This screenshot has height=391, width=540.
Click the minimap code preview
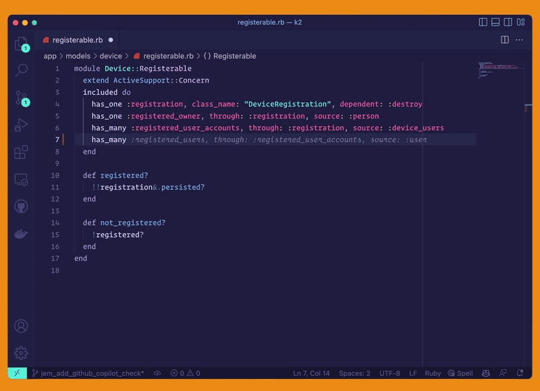coord(500,69)
